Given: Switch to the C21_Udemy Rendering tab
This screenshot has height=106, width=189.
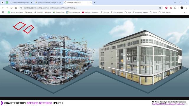Looking at the screenshot, I should tap(19, 2).
